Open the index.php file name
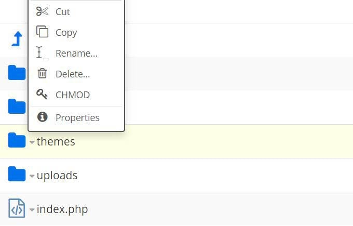Image resolution: width=353 pixels, height=226 pixels. [x=62, y=209]
